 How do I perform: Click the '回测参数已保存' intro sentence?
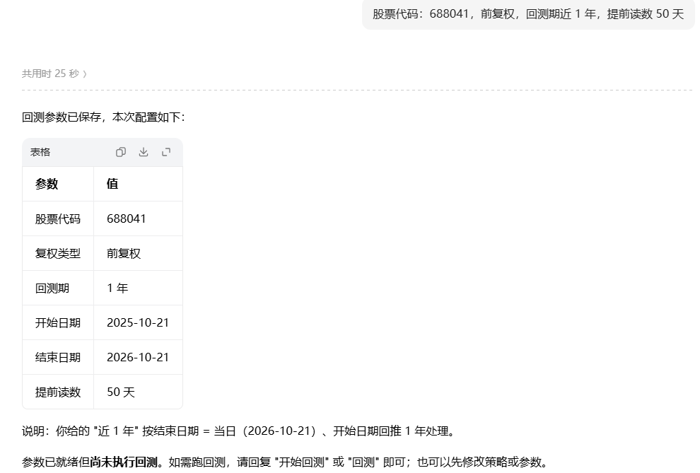coord(103,117)
